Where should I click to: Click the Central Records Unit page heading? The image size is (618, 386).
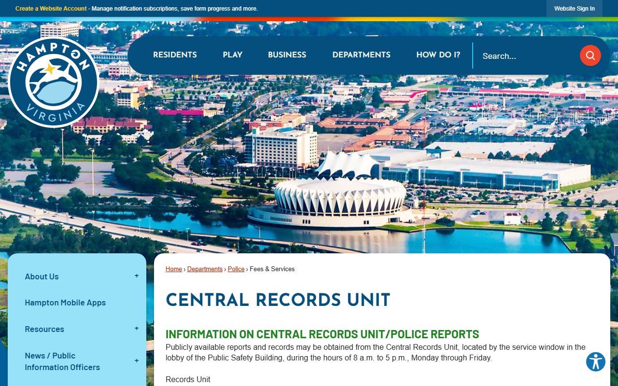[278, 300]
